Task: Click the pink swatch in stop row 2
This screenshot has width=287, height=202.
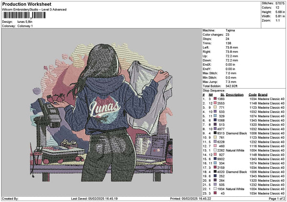Action: coord(215,103)
